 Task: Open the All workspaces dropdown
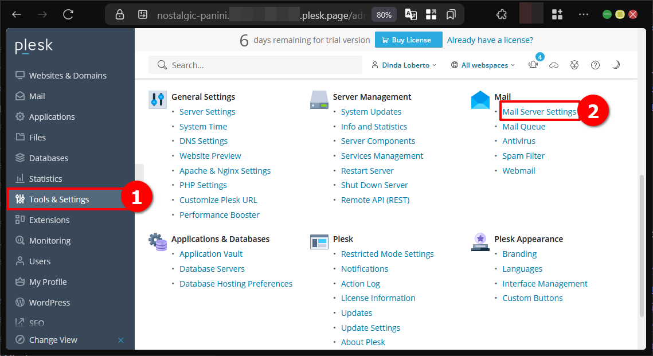click(x=482, y=65)
